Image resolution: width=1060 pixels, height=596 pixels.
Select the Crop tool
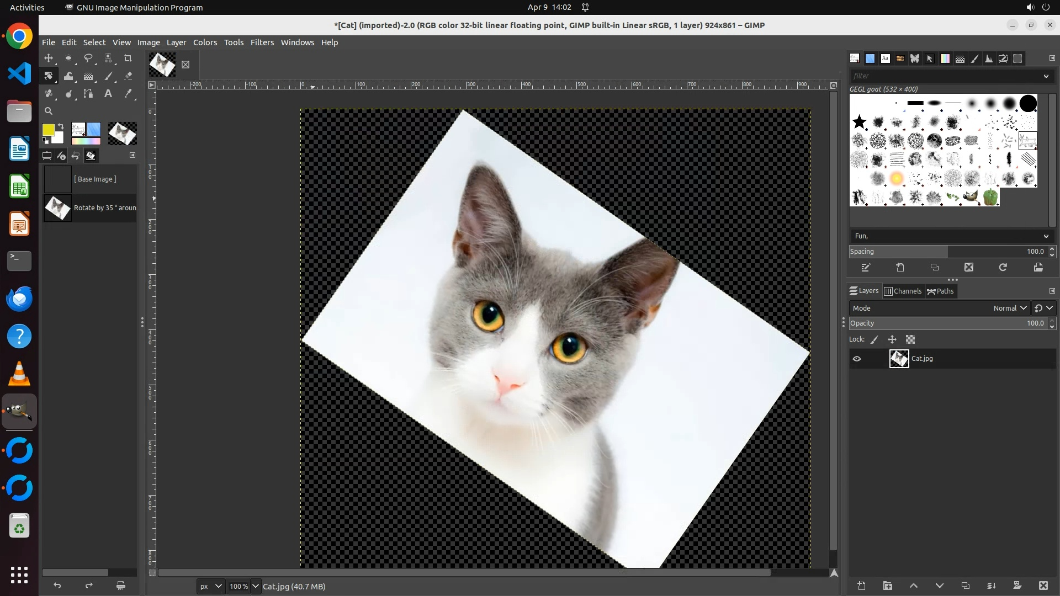click(x=128, y=58)
